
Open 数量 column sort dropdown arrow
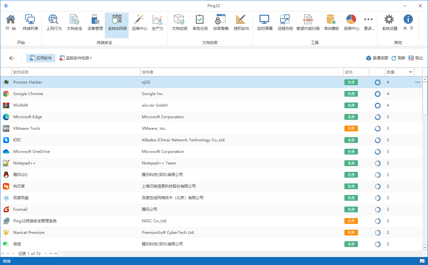coord(411,72)
